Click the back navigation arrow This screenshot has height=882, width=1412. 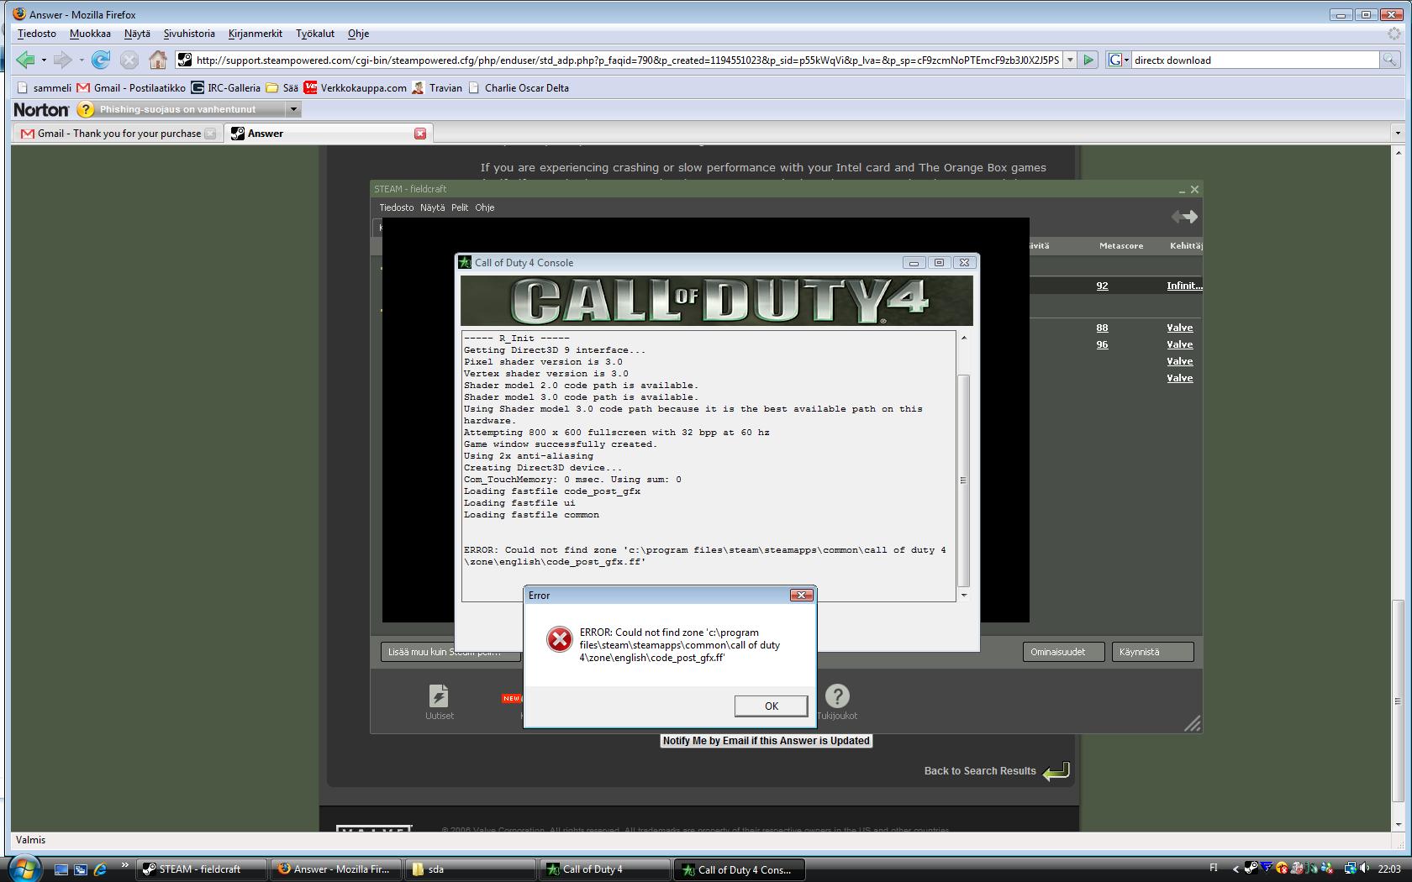pos(25,60)
